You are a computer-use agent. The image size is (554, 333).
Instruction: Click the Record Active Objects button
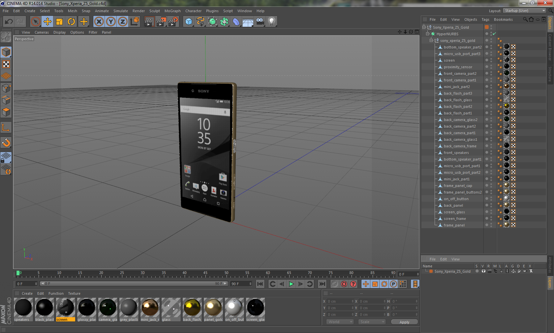(x=335, y=284)
